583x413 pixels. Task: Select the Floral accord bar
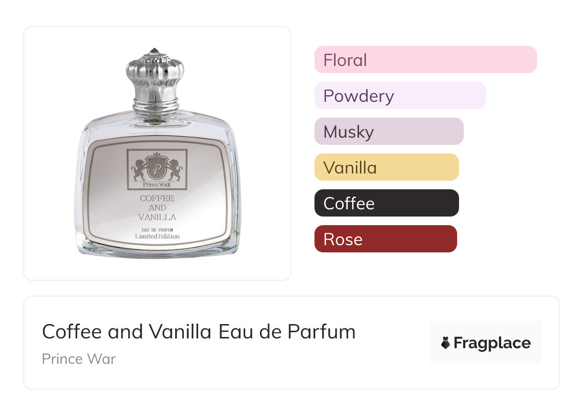point(426,60)
